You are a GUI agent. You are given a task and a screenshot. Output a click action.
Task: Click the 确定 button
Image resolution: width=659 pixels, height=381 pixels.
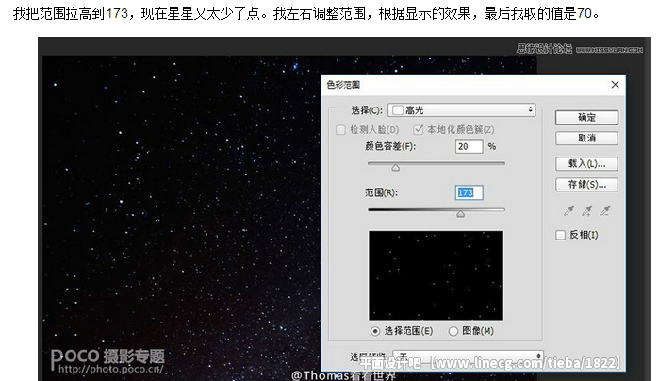(x=586, y=118)
